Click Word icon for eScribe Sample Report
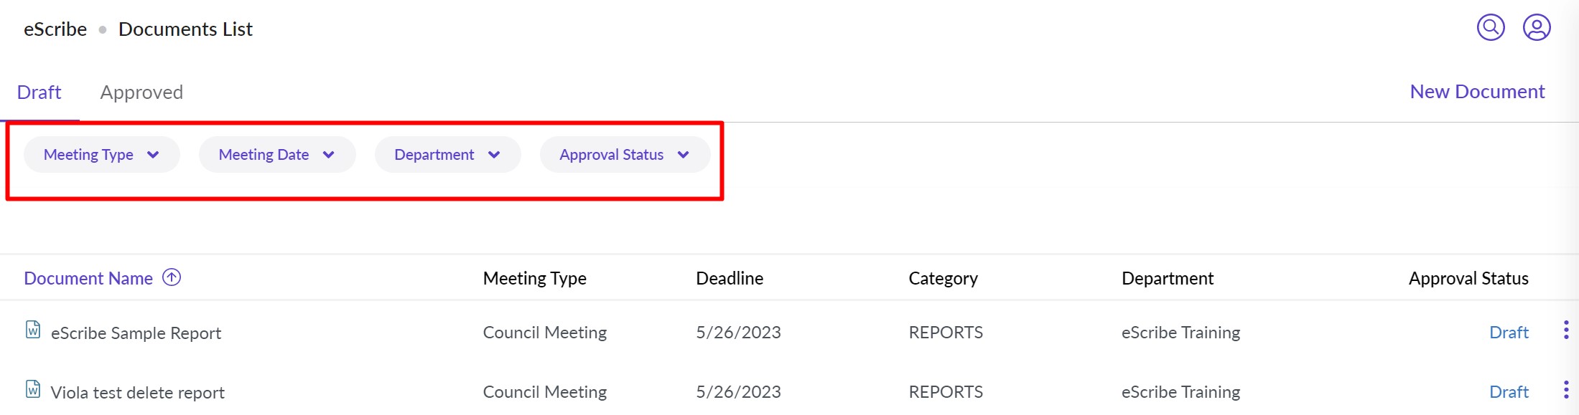 click(33, 330)
